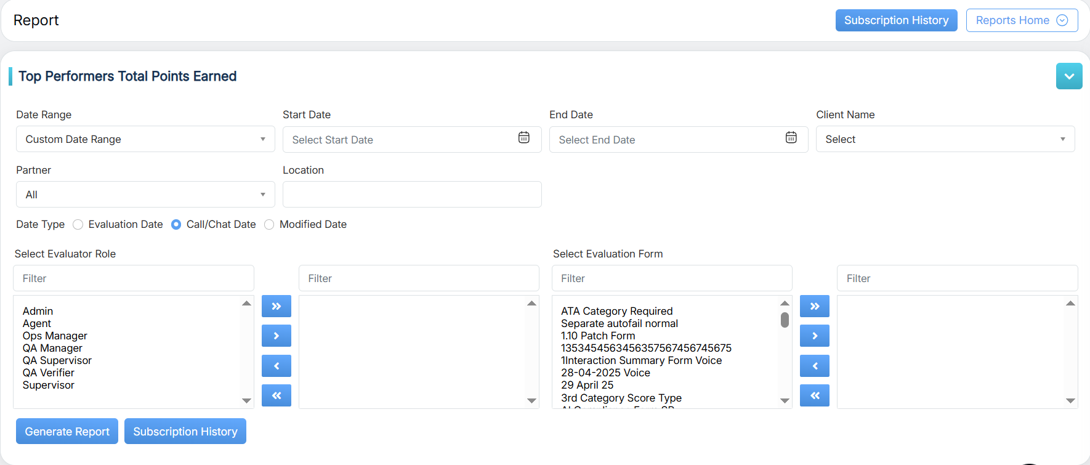Click the Generate Report button
The height and width of the screenshot is (465, 1090).
point(67,432)
